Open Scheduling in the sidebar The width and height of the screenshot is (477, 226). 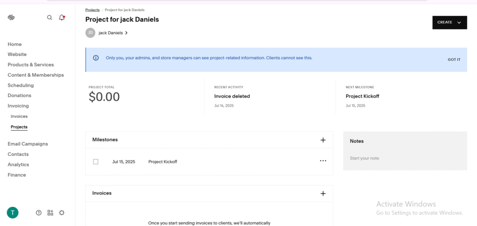pyautogui.click(x=20, y=86)
